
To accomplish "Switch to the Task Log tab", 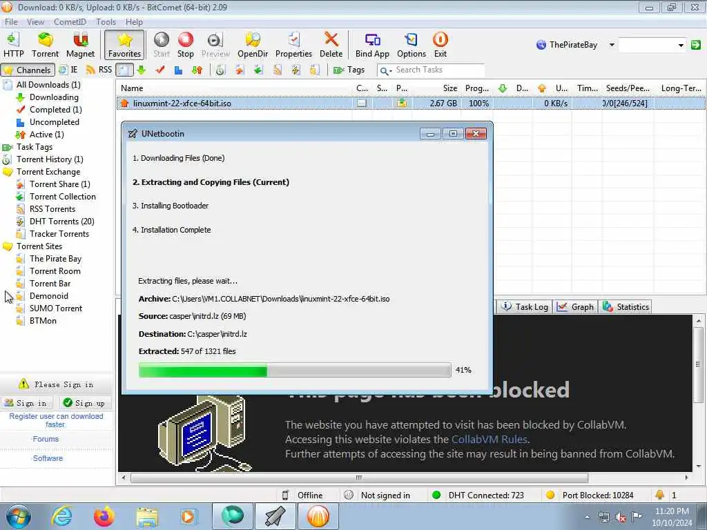I will coord(525,307).
